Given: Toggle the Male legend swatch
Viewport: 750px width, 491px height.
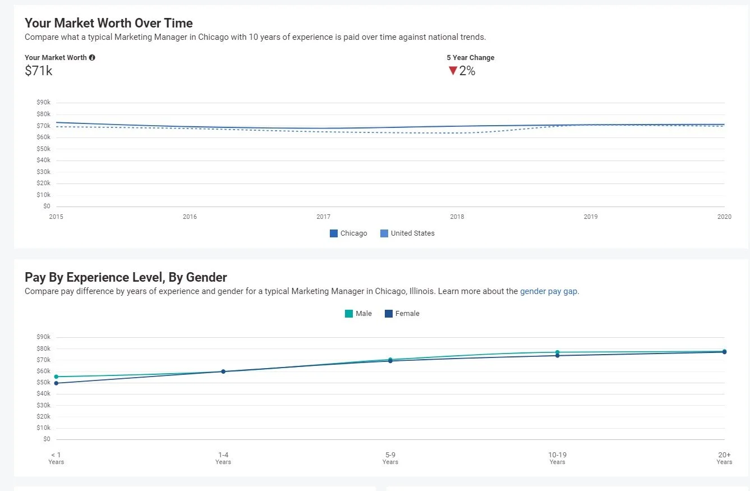Looking at the screenshot, I should tap(349, 314).
